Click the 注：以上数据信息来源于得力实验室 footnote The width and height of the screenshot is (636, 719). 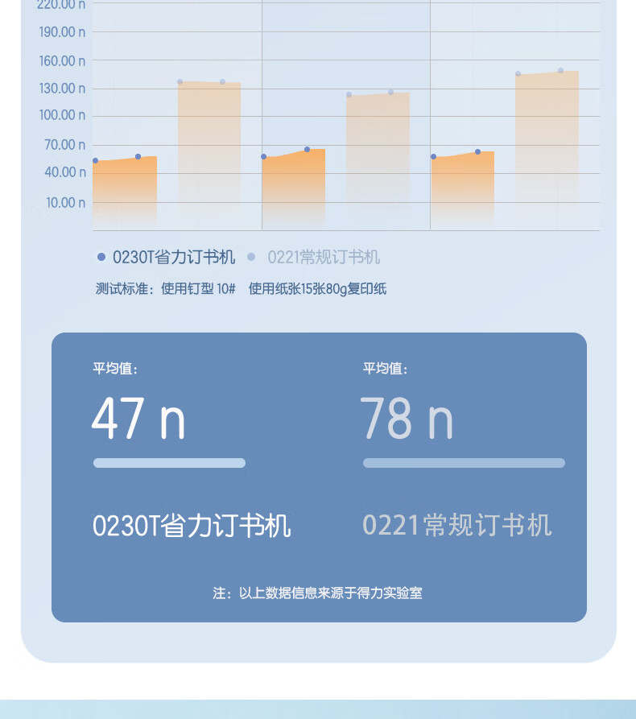(x=317, y=593)
